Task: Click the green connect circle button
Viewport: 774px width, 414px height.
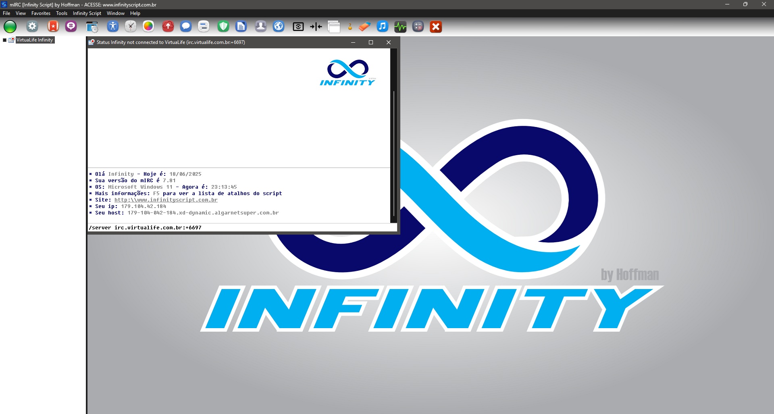Action: 10,27
